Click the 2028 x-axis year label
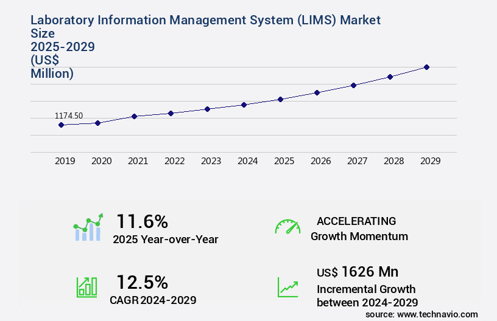Screen dimensions: 497x321 point(394,161)
